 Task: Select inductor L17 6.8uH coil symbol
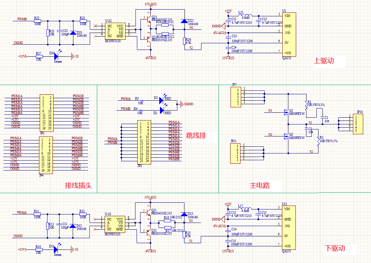[x=245, y=208]
